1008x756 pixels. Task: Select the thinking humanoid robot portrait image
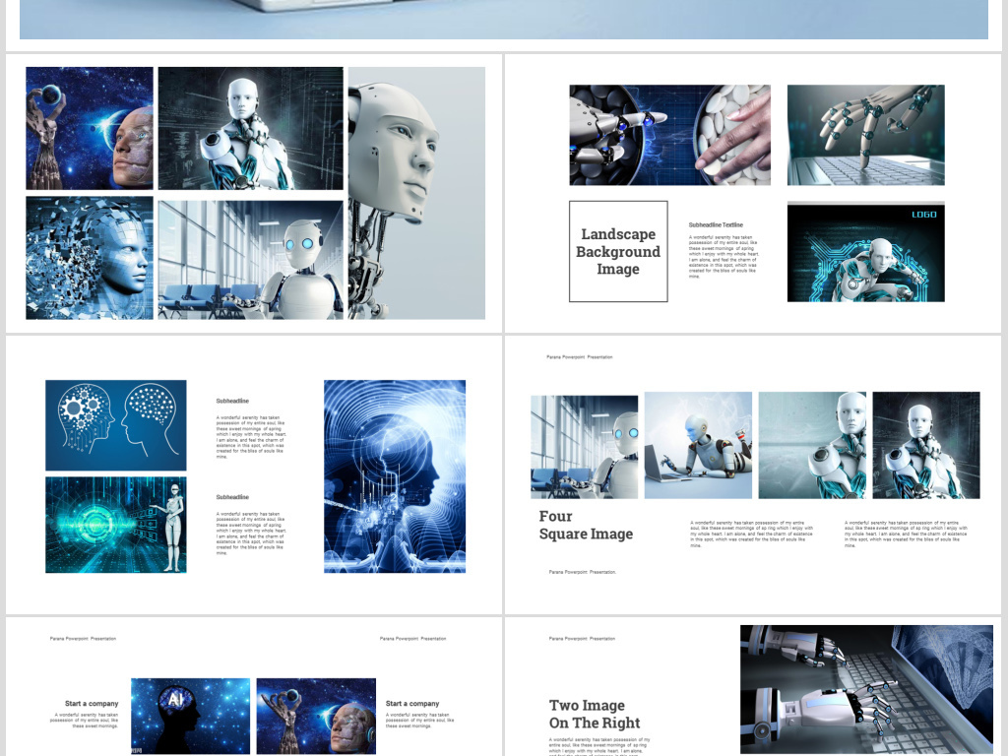coord(249,129)
